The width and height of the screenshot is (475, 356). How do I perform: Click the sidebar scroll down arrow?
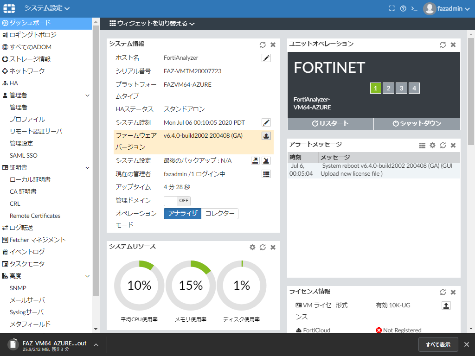pyautogui.click(x=96, y=329)
